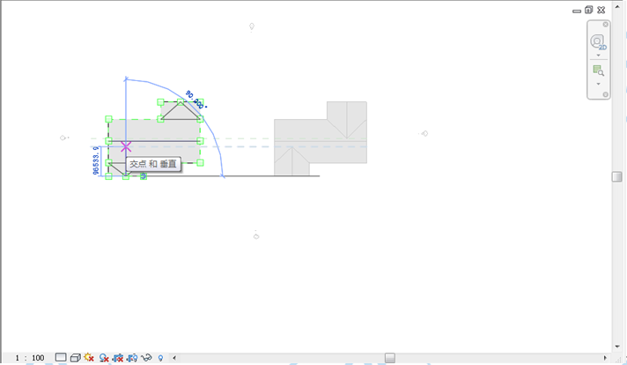Open the 2D steering wheel navigation tool
This screenshot has width=627, height=365.
(x=599, y=42)
